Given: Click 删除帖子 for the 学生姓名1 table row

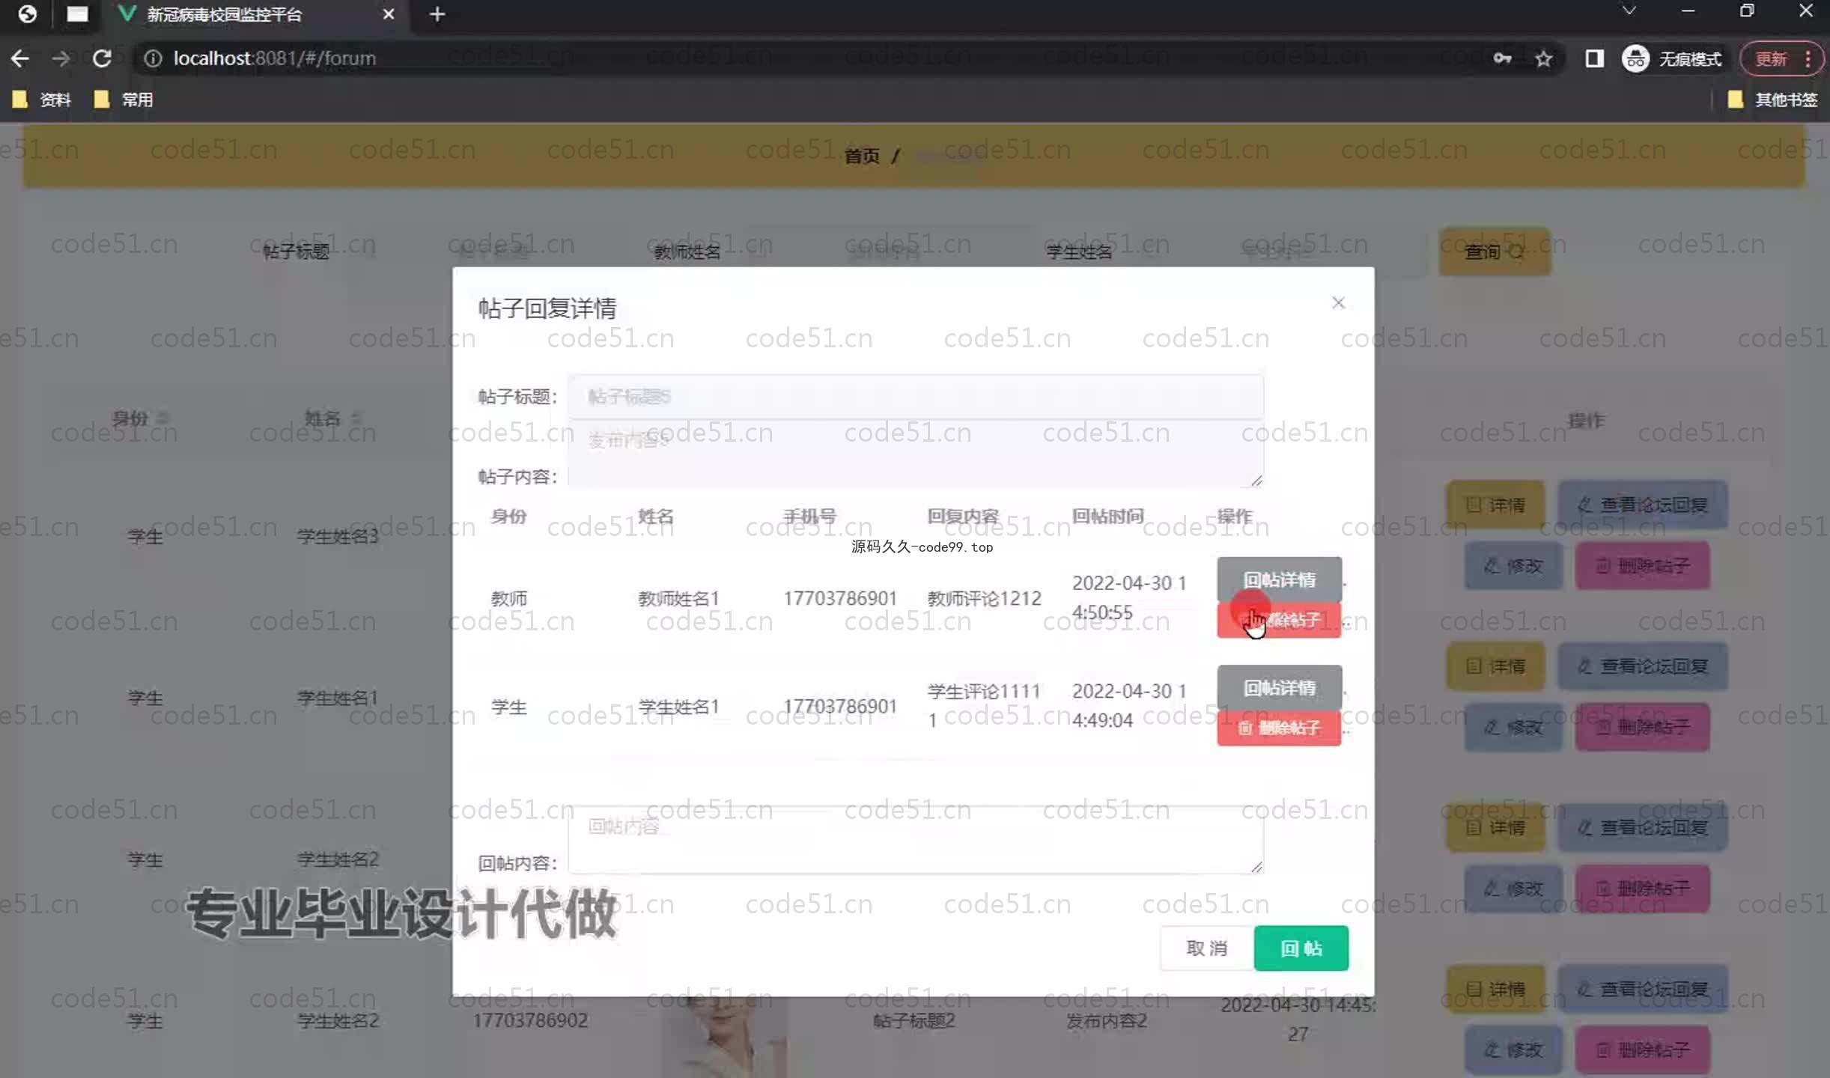Looking at the screenshot, I should (1642, 727).
